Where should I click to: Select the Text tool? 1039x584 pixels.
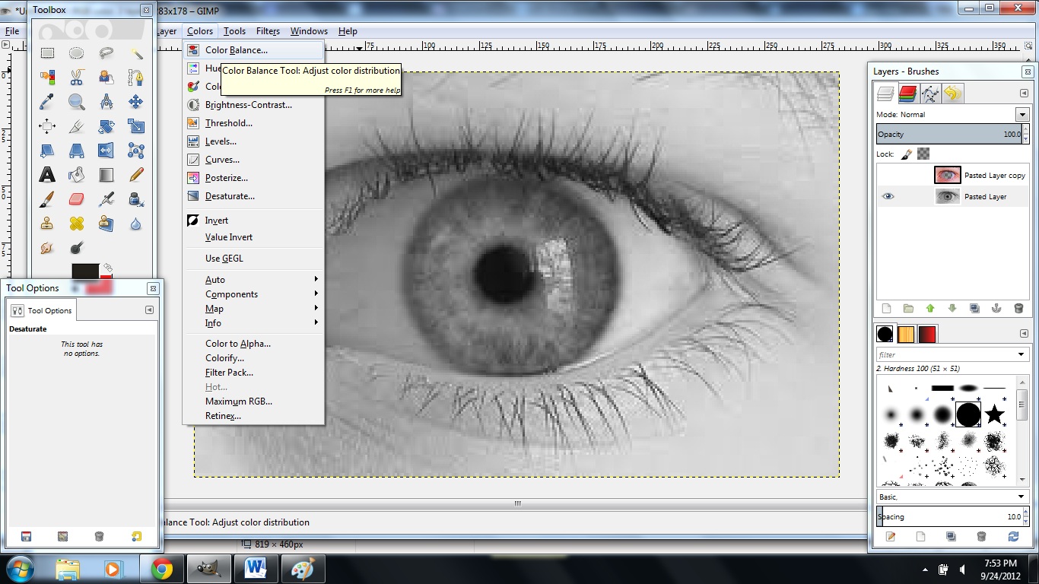click(47, 175)
